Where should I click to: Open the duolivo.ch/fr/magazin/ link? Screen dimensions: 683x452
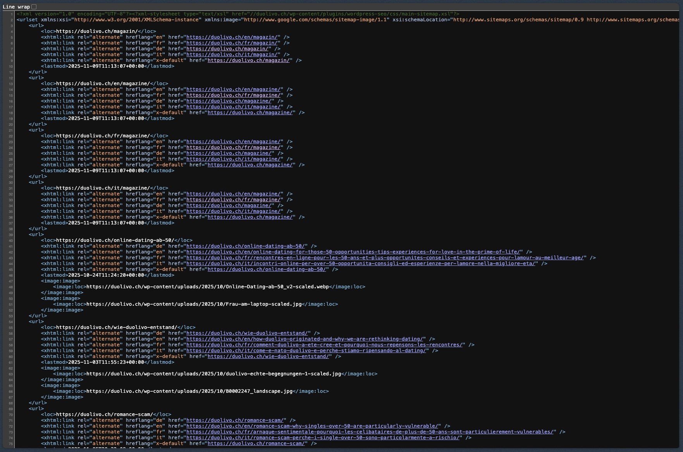coord(232,43)
